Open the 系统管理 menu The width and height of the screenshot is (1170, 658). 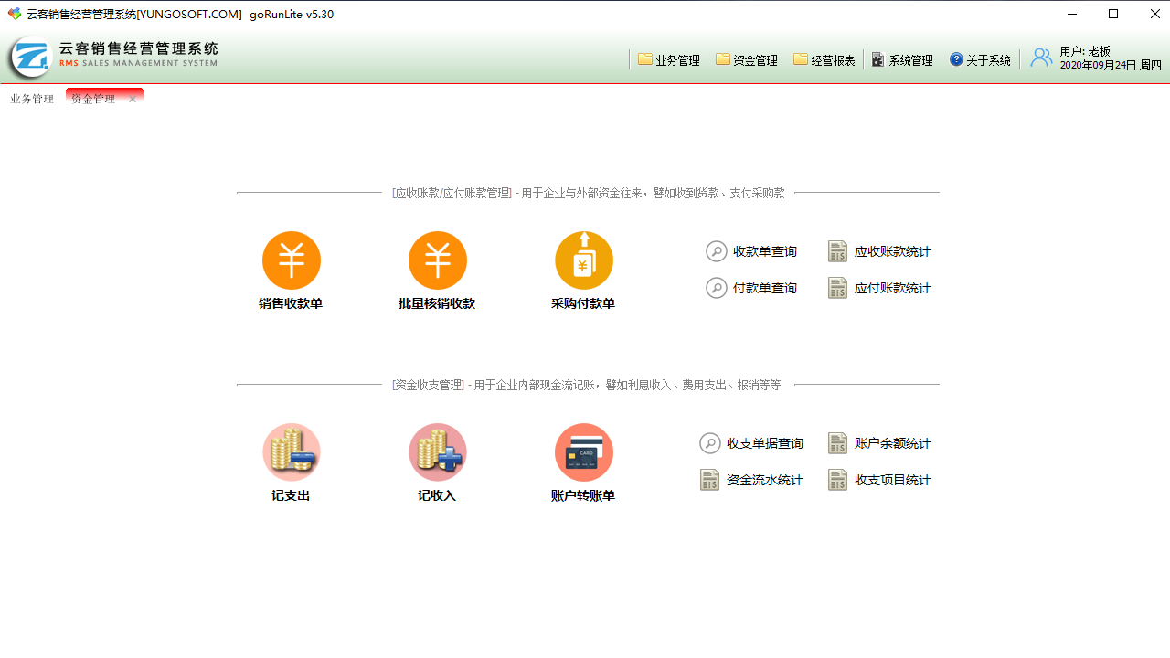(902, 60)
